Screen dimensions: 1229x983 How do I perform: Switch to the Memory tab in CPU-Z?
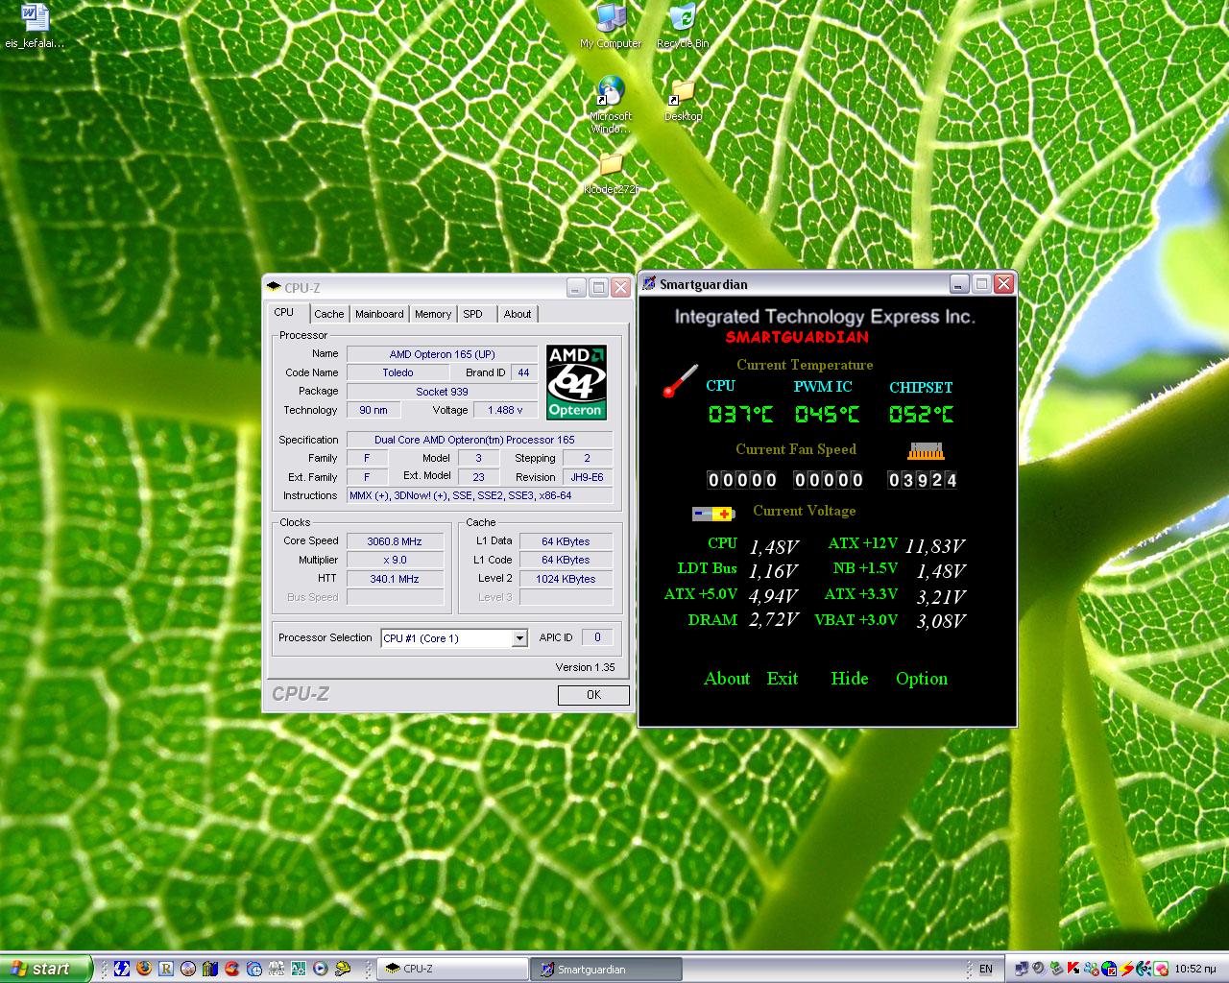point(433,314)
